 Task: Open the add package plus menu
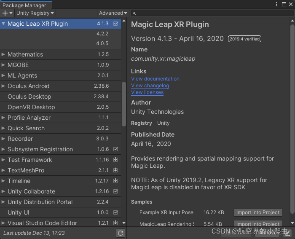click(x=7, y=13)
